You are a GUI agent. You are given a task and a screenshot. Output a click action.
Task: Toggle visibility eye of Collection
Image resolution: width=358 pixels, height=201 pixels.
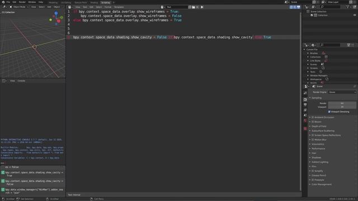(355, 15)
